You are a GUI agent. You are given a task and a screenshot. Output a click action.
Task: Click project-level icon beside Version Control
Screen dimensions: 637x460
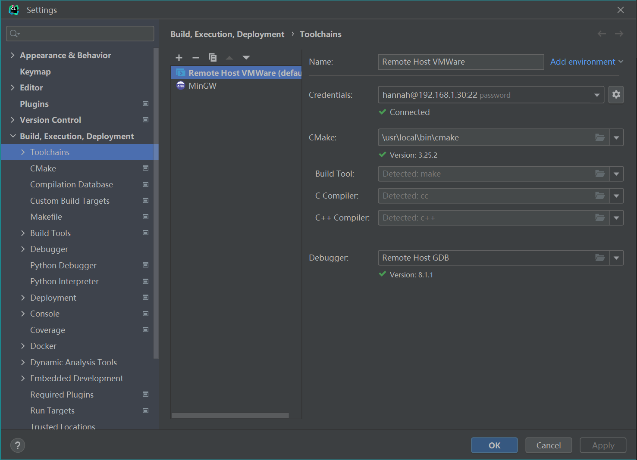click(x=146, y=120)
